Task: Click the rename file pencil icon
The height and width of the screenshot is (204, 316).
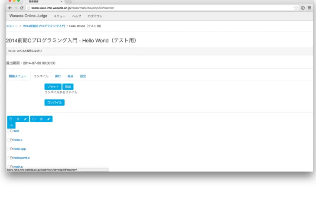Action: (25, 119)
